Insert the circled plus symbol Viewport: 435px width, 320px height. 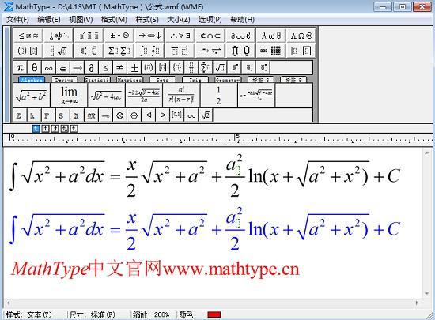click(134, 115)
